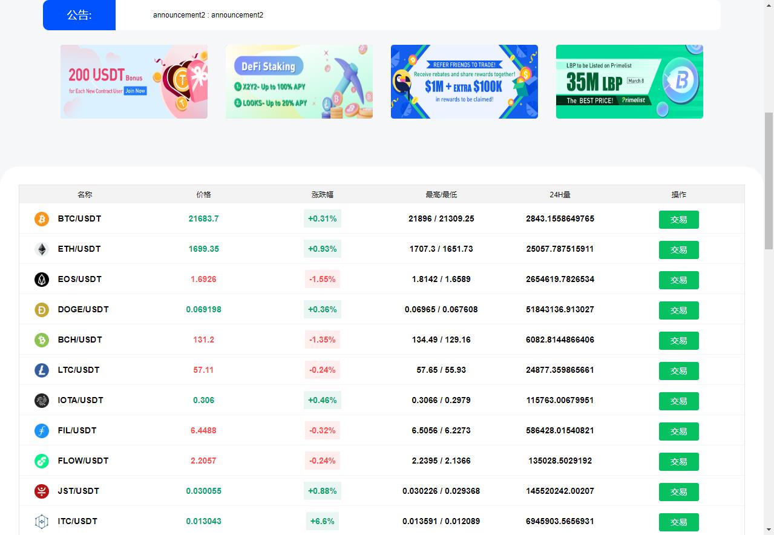The image size is (774, 535).
Task: Click the Bitcoin Cash coin icon
Action: tap(42, 340)
